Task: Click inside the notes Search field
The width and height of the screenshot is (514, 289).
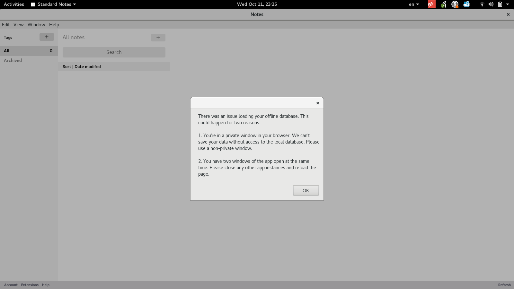Action: click(x=114, y=52)
